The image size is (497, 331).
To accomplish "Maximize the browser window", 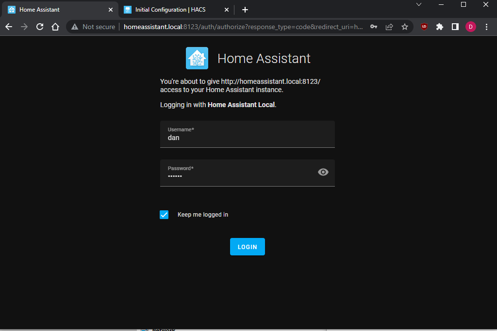I will [464, 4].
